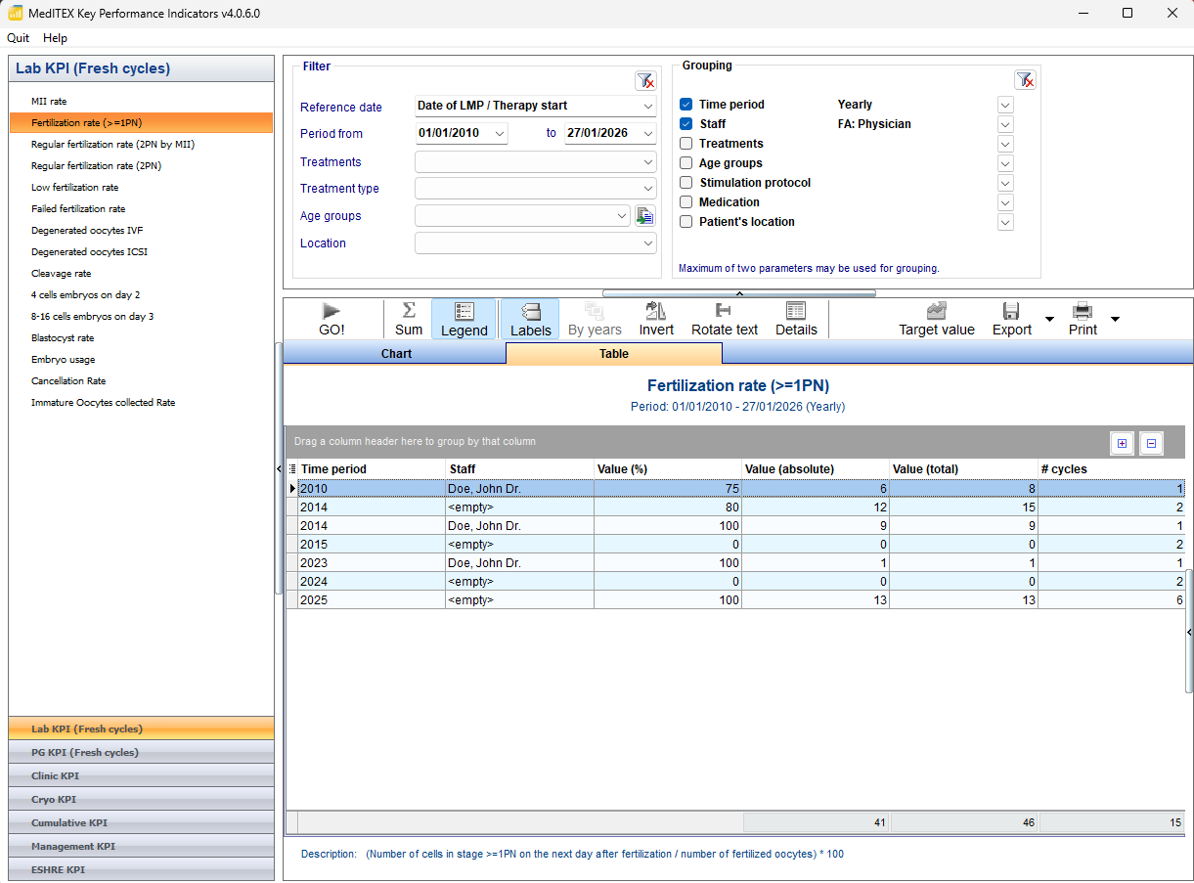The image size is (1194, 883).
Task: Uncheck the Time period grouping checkbox
Action: [x=686, y=105]
